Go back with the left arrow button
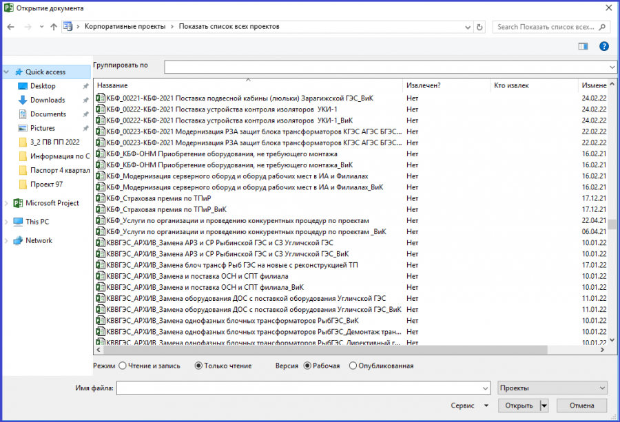The image size is (620, 422). tap(10, 27)
